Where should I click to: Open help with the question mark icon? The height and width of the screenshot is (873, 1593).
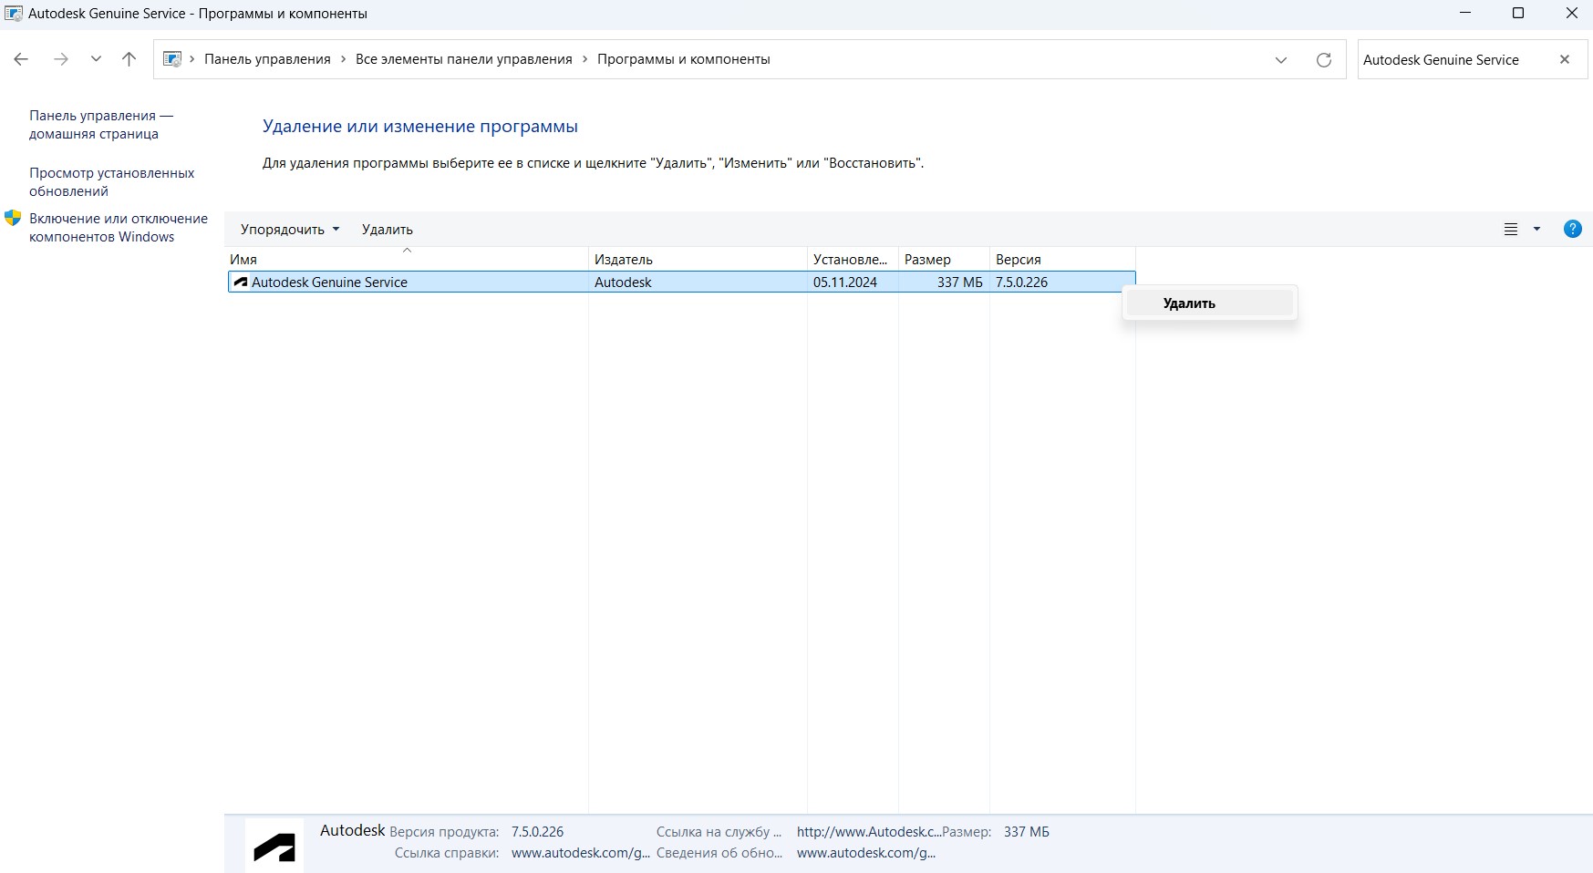pos(1572,229)
